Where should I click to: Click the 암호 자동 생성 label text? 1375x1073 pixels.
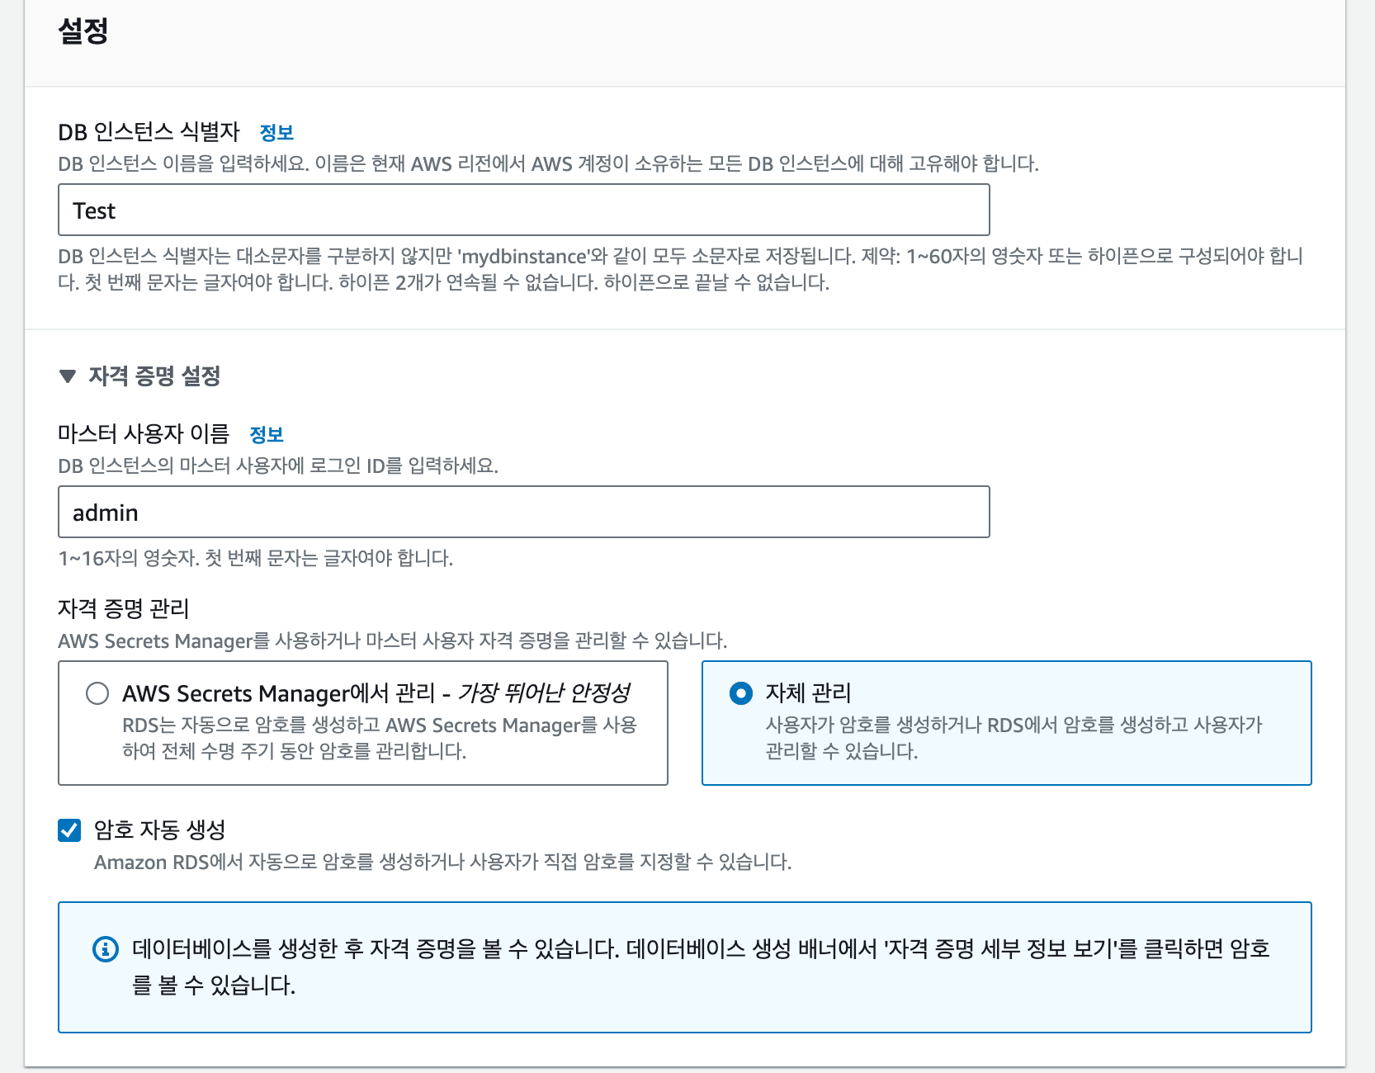159,830
